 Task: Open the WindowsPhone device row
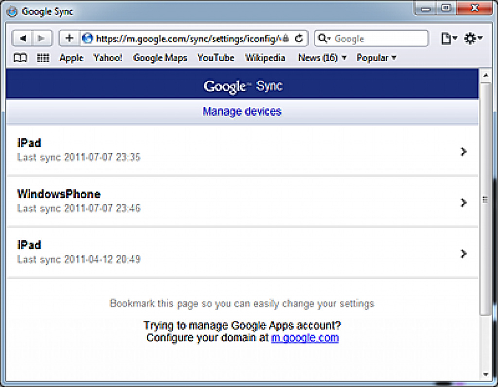[242, 202]
